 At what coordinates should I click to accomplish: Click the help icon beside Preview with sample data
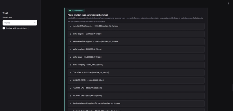click(x=28, y=29)
